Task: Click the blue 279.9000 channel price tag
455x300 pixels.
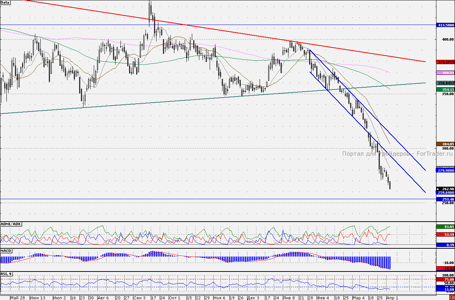Action: click(445, 171)
